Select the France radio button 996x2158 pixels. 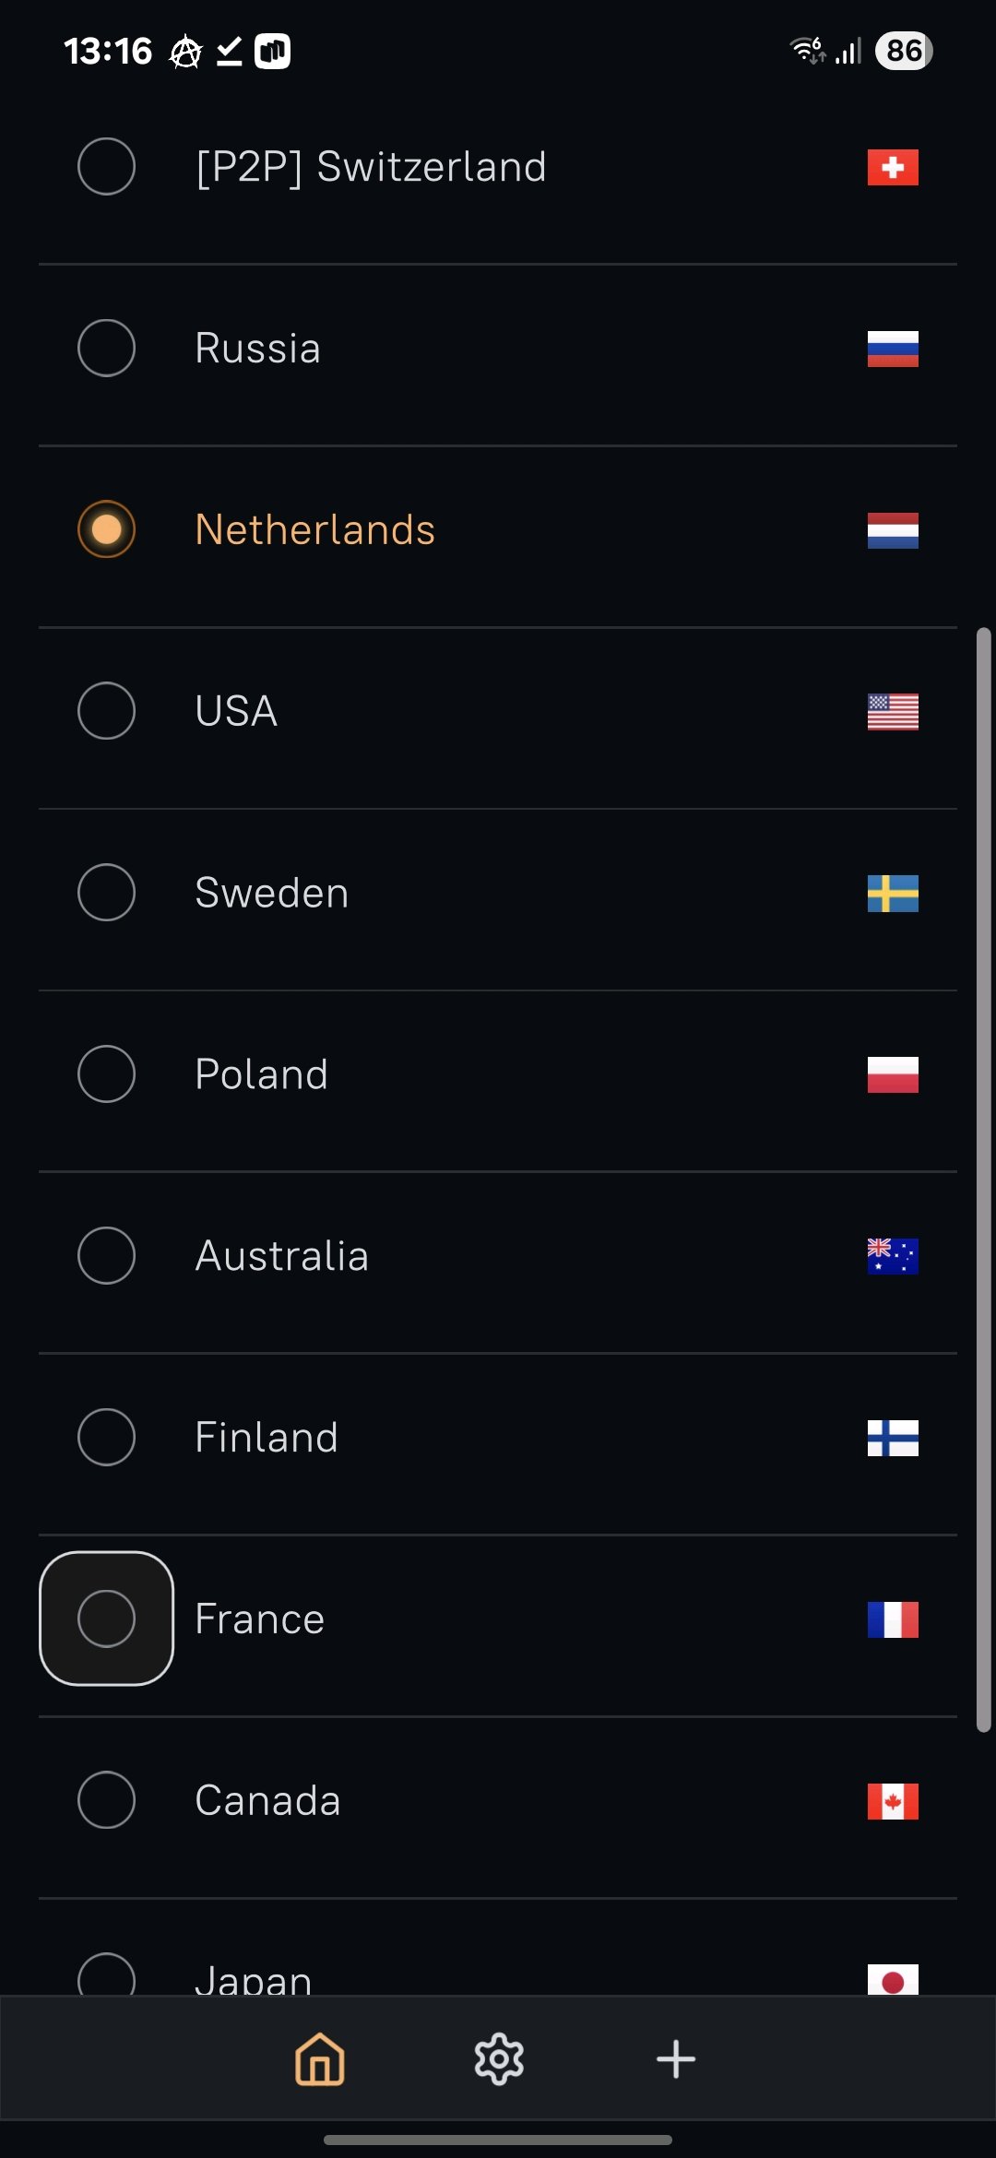(107, 1618)
